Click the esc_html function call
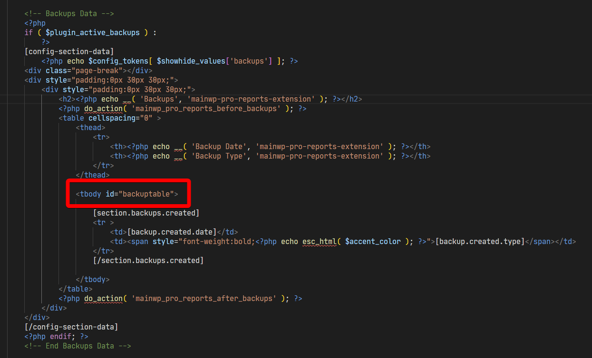 point(320,241)
